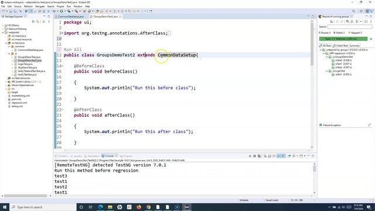Viewport: 375px width, 211px height.
Task: Collapse the src/test/java source folder
Action: click(6, 43)
